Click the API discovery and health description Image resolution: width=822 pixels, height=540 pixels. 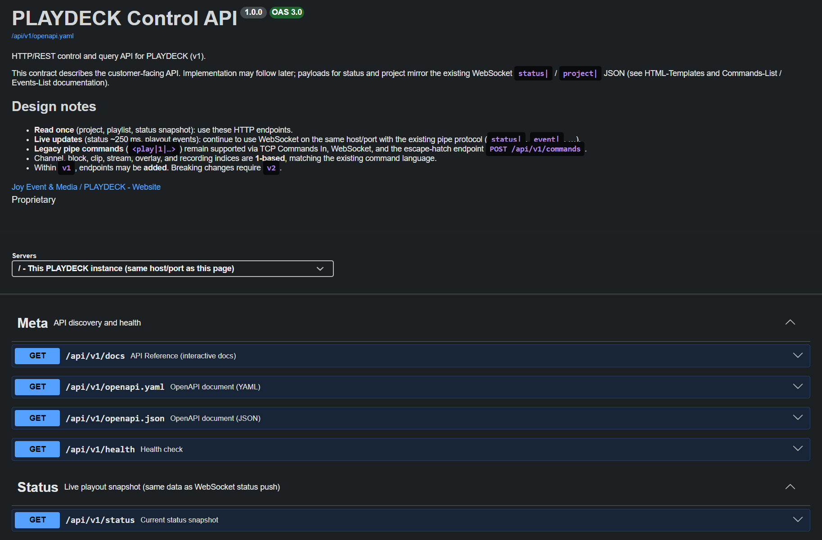click(97, 323)
